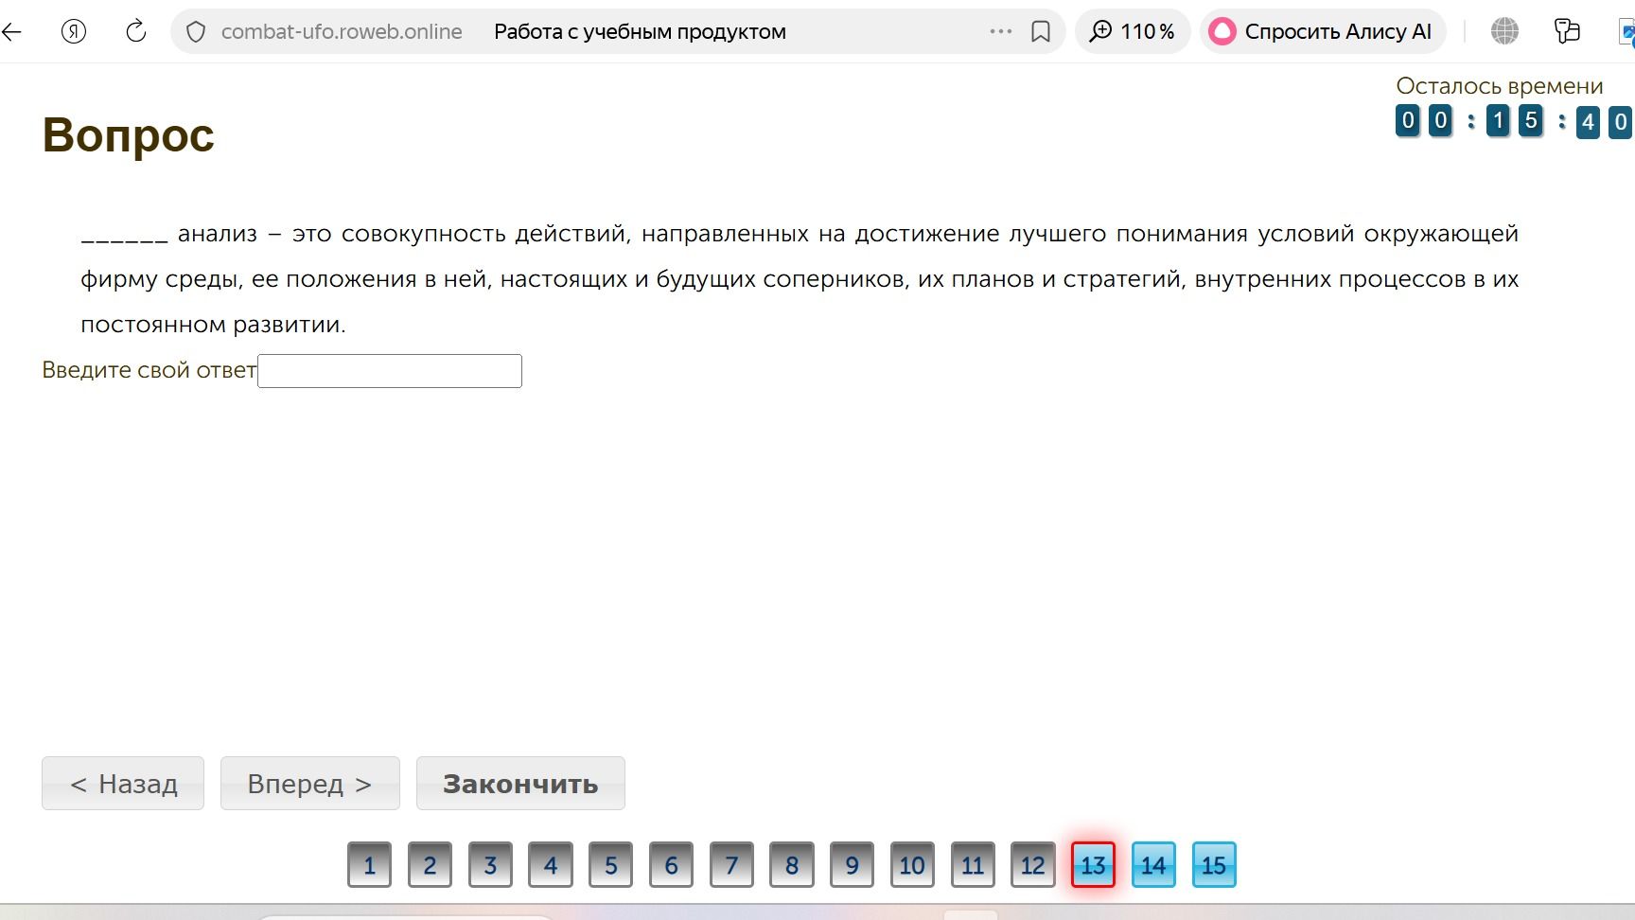Jump to question 2
Screen dimensions: 1635x920
(430, 864)
